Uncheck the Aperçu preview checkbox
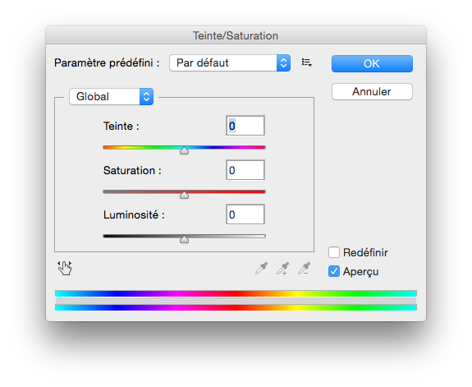The height and width of the screenshot is (387, 472). pyautogui.click(x=334, y=271)
